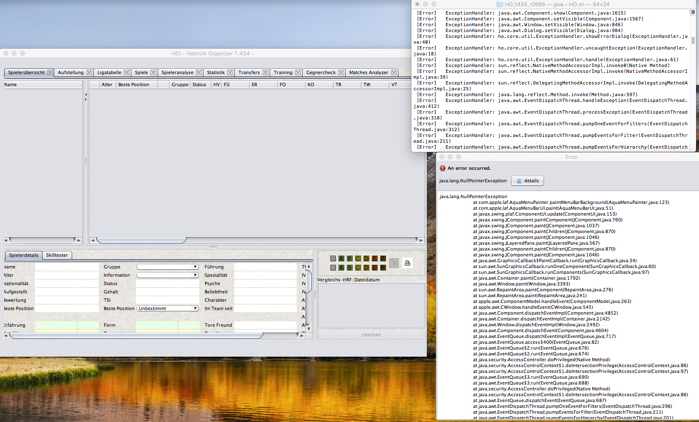Click the Name column header in player list
The width and height of the screenshot is (699, 422).
coord(43,84)
